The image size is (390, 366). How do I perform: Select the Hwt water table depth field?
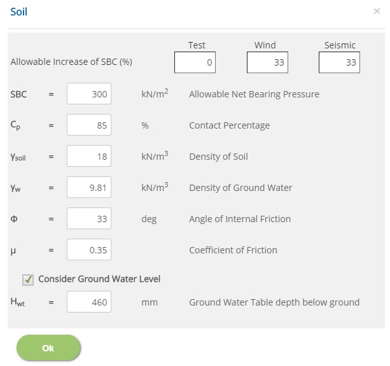pyautogui.click(x=89, y=302)
